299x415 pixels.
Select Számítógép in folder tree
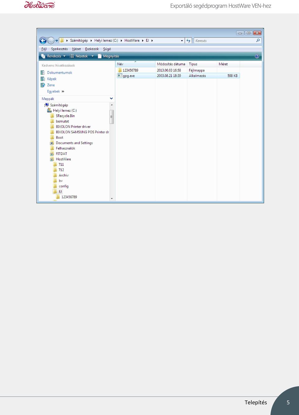click(x=59, y=105)
